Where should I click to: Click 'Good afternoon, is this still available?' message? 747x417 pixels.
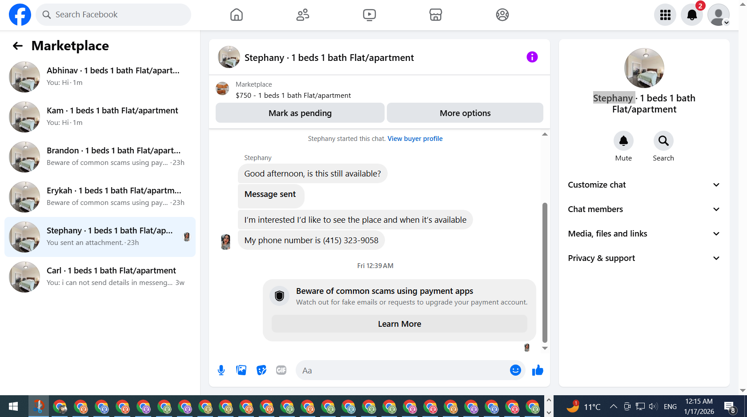click(x=313, y=174)
